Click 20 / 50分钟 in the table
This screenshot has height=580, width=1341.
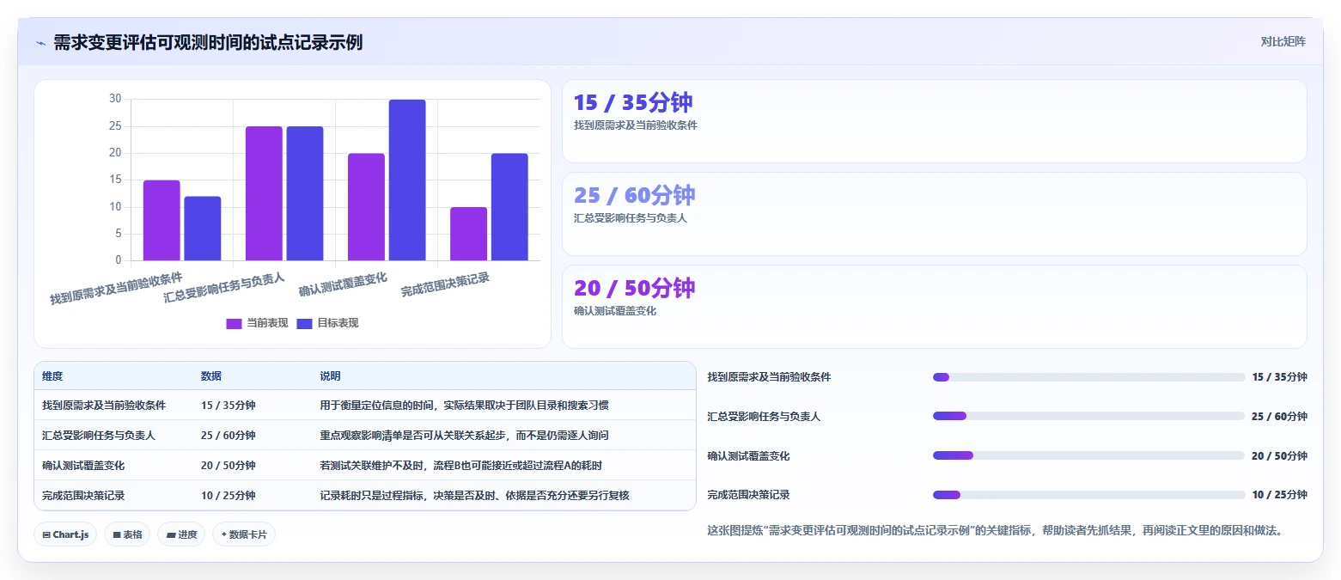click(229, 466)
